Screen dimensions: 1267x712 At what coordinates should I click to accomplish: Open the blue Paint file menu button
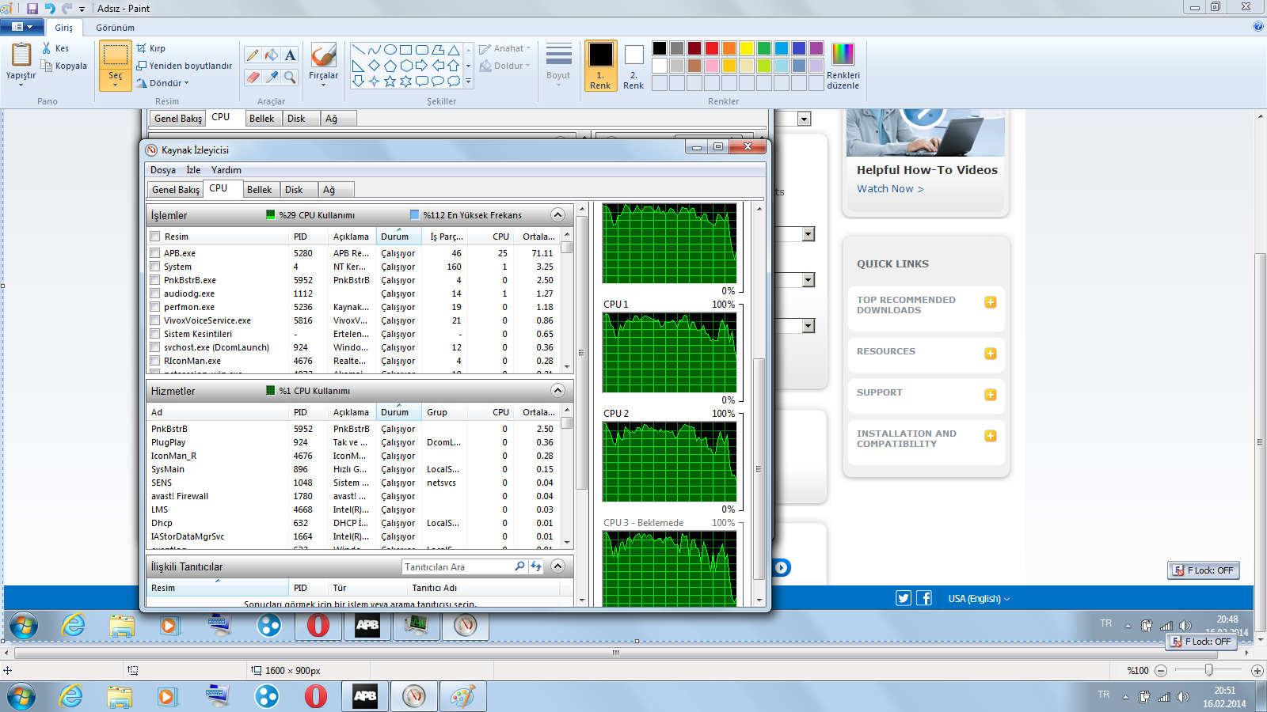click(22, 27)
